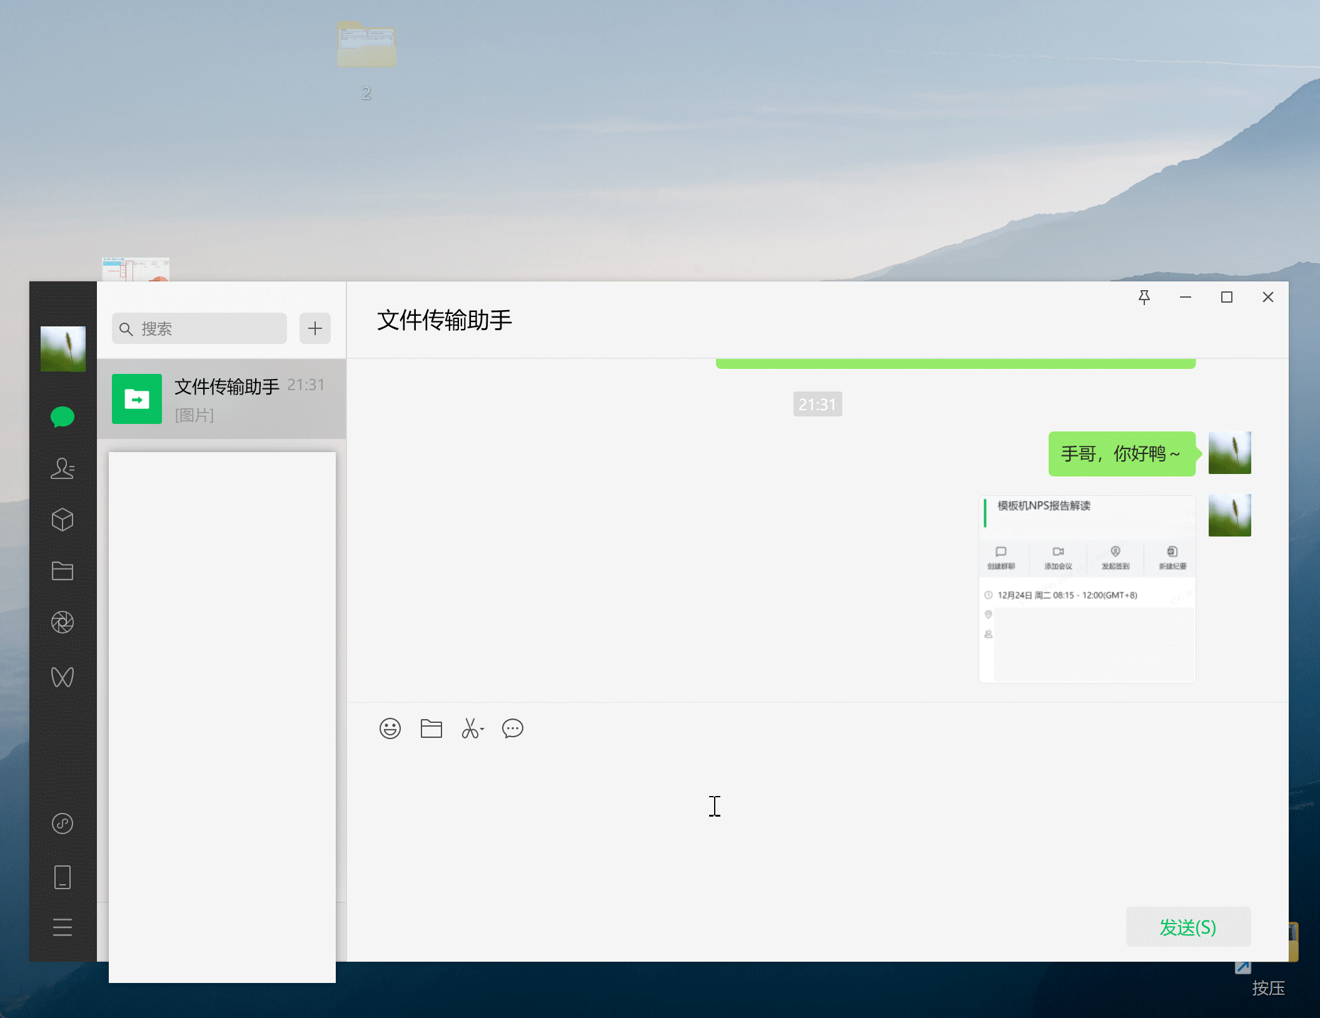Open the emoji picker
The image size is (1320, 1018).
click(390, 728)
